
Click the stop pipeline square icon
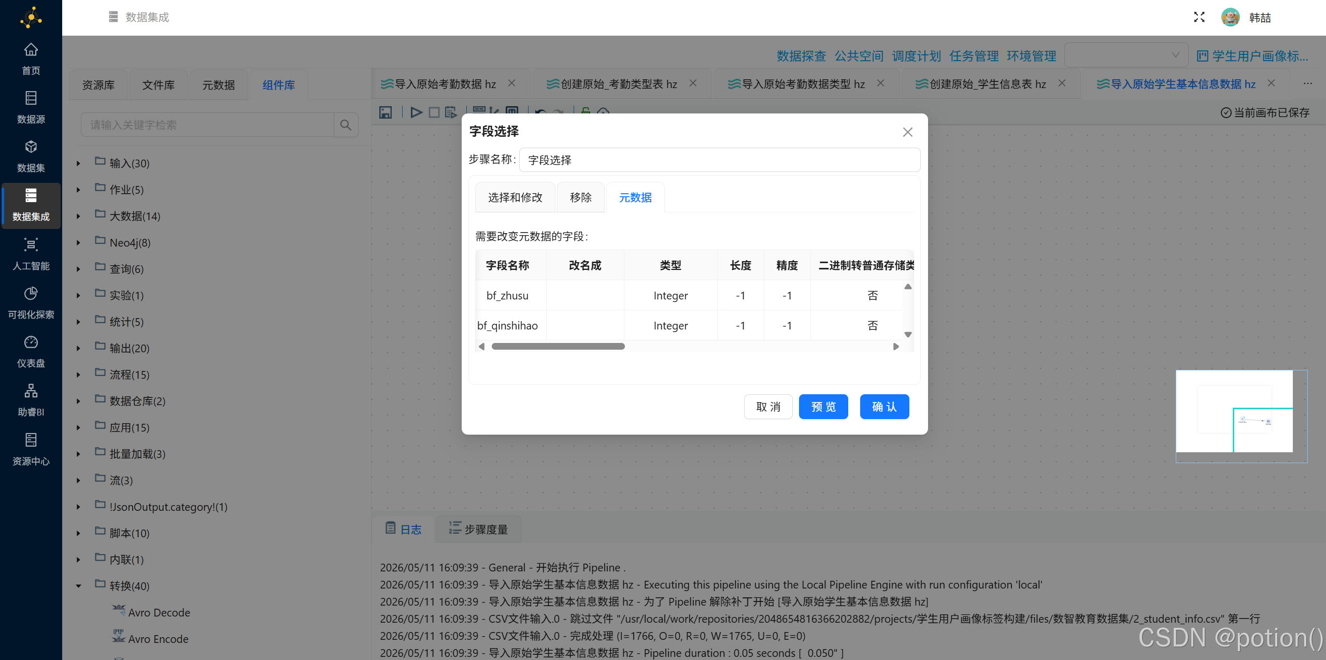pyautogui.click(x=434, y=112)
